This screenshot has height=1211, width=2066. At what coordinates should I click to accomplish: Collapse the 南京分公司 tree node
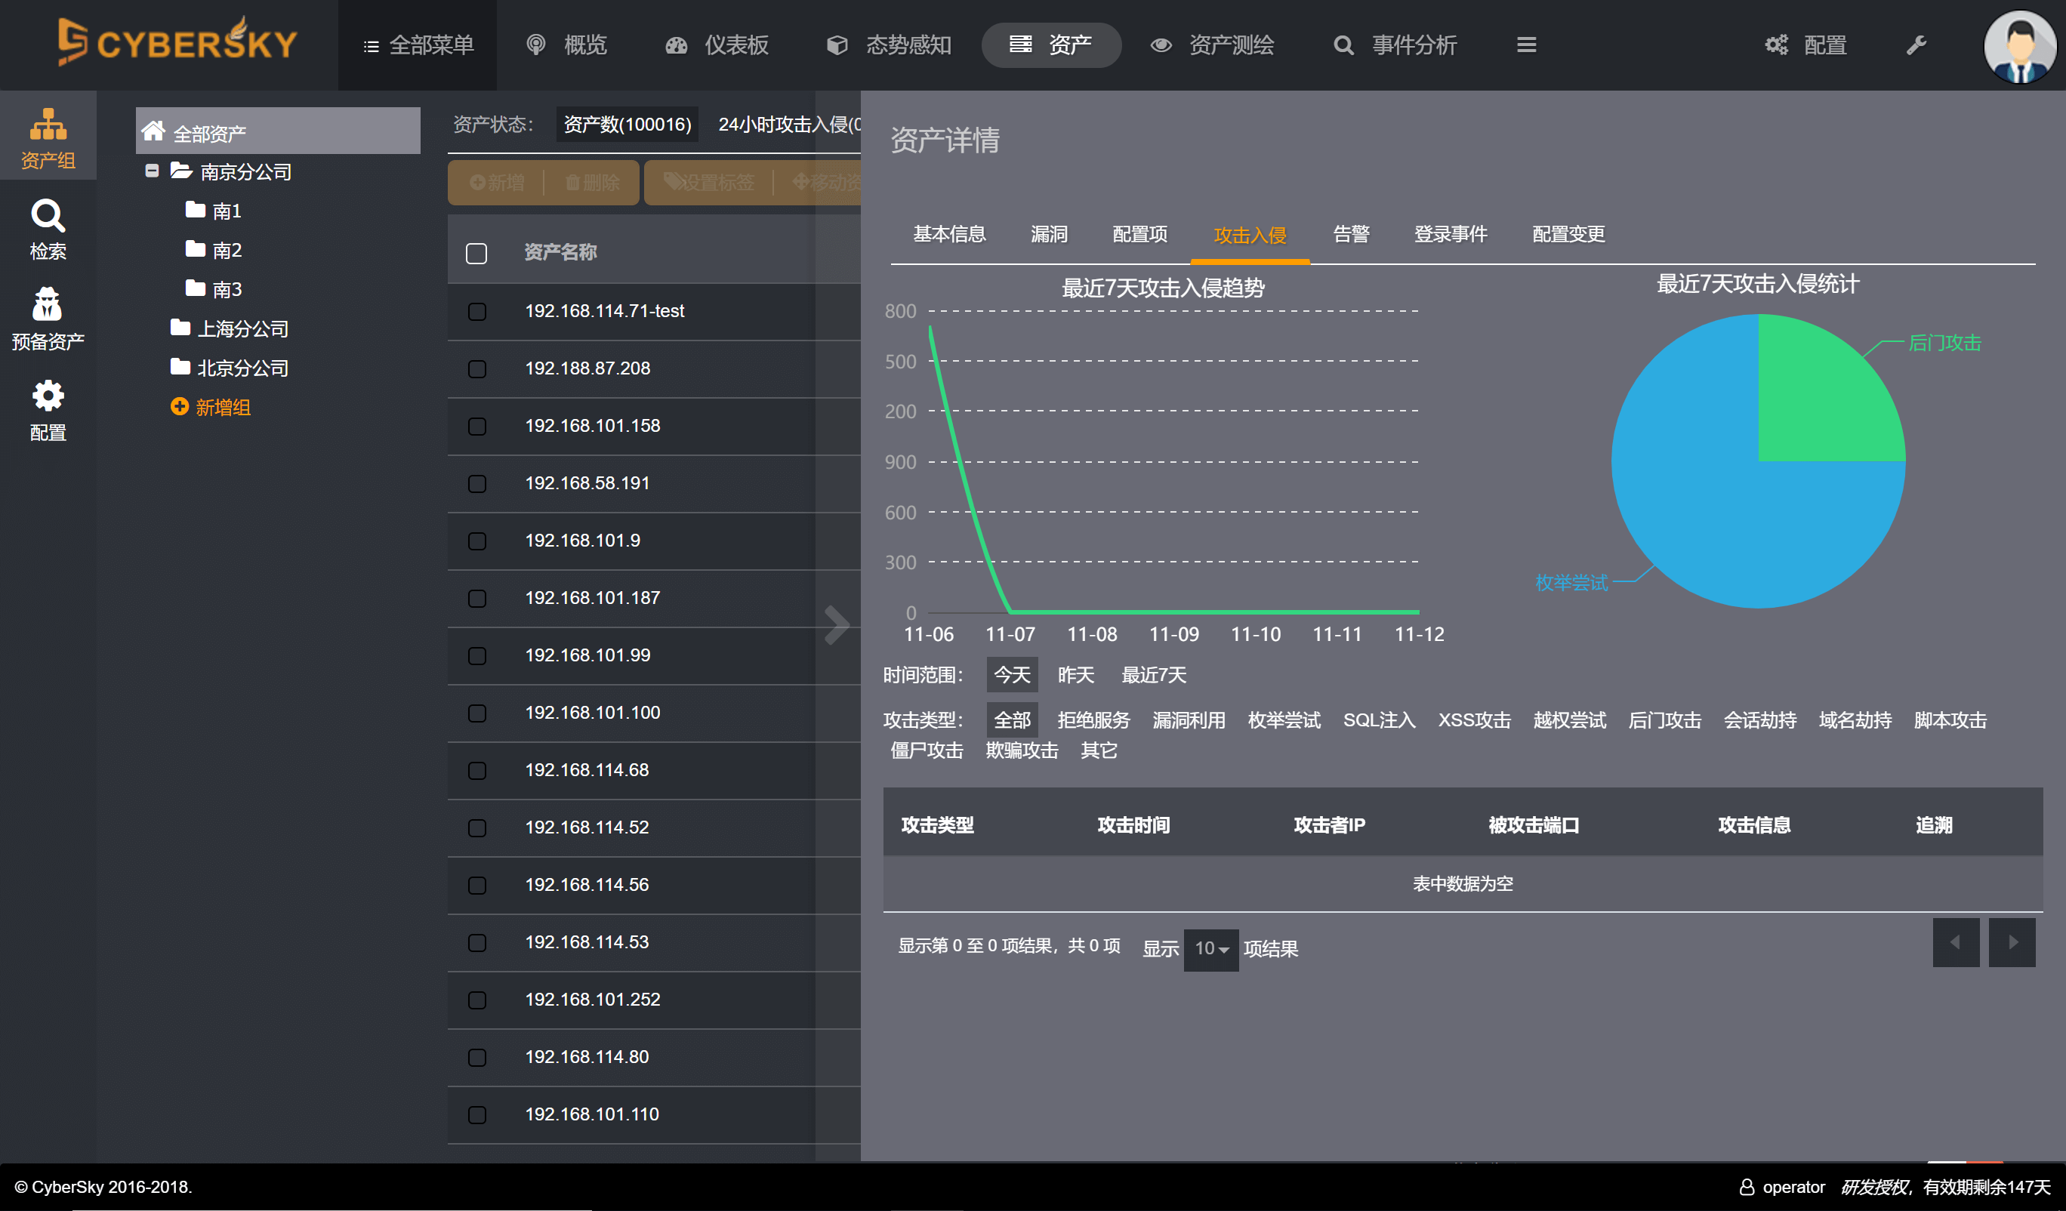tap(152, 171)
